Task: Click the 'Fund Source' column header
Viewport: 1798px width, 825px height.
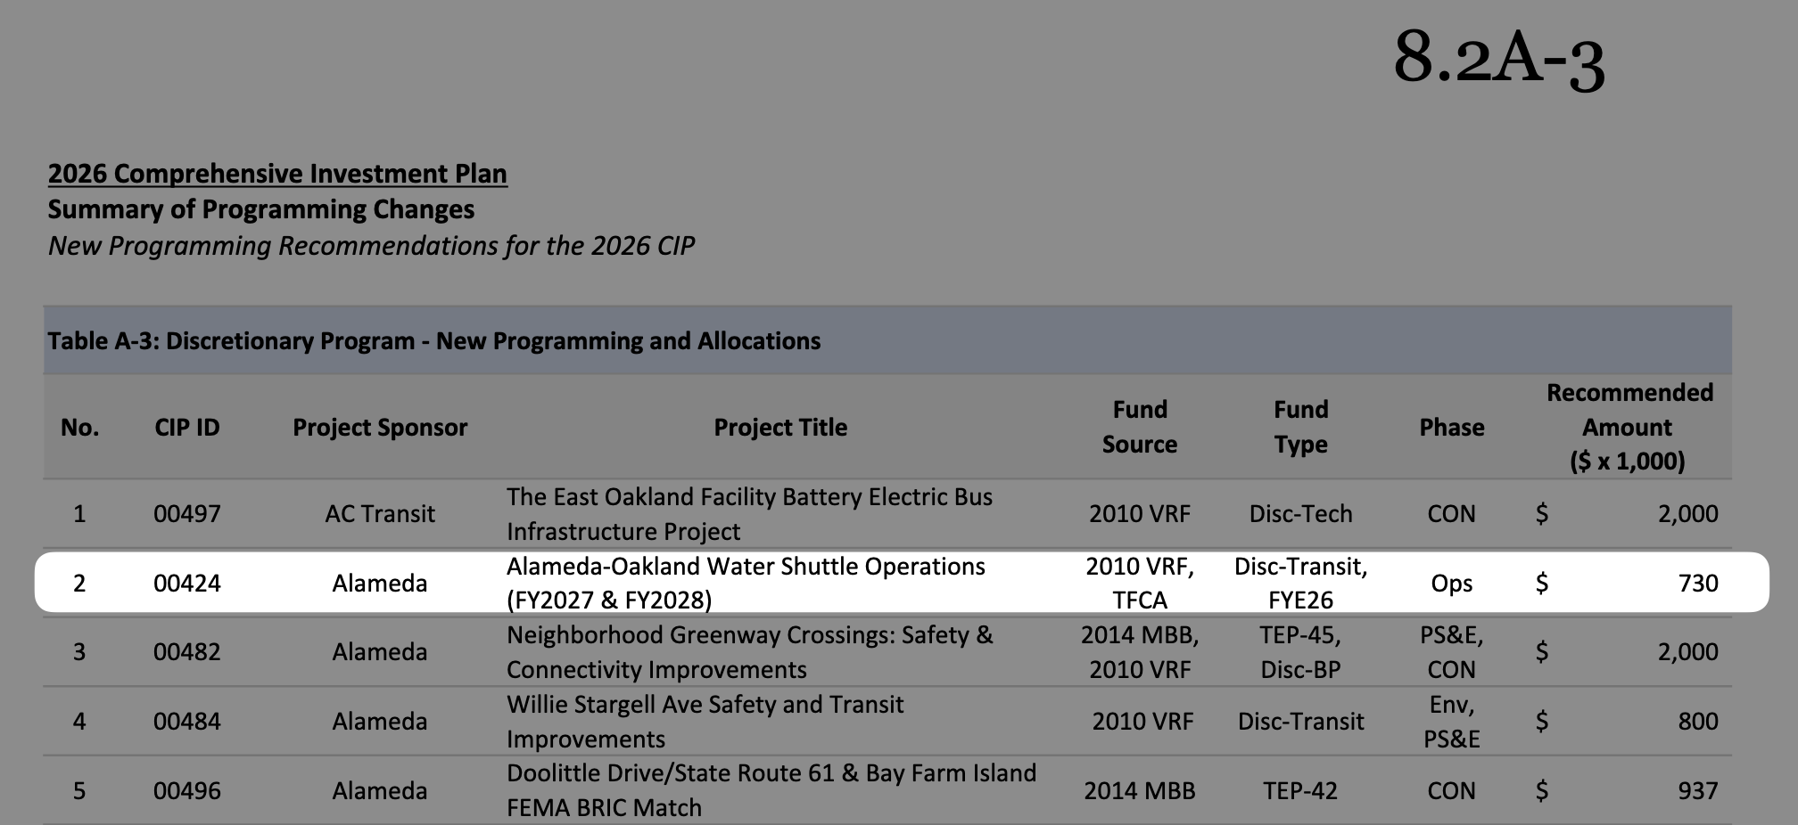Action: click(1139, 427)
